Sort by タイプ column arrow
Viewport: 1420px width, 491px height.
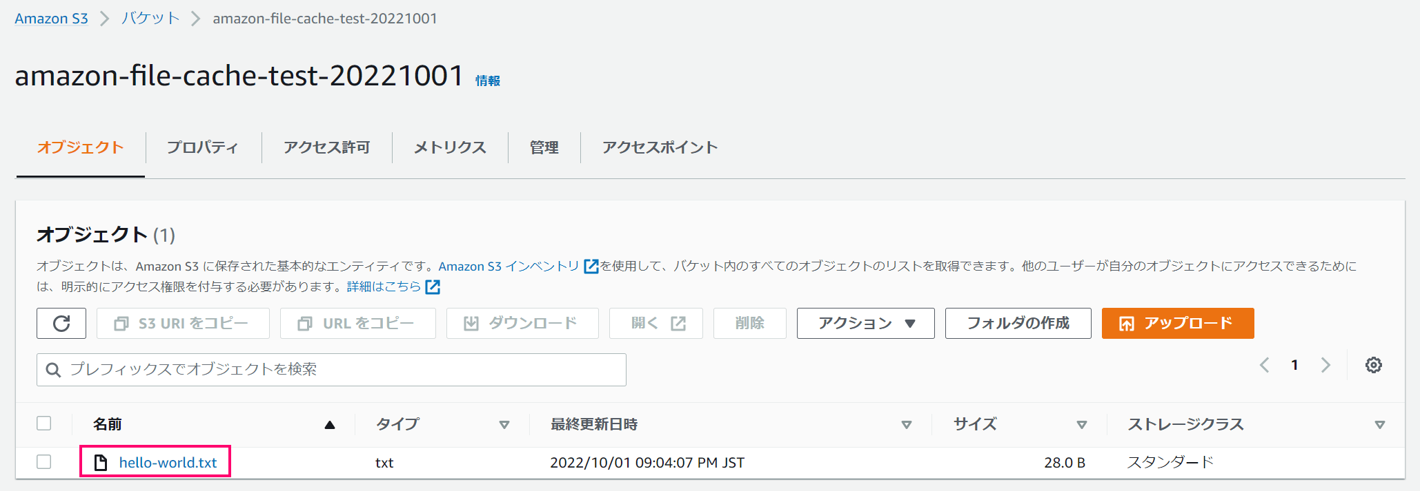504,425
